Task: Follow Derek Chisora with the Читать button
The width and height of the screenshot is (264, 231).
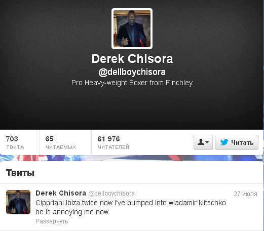Action: coord(237,142)
